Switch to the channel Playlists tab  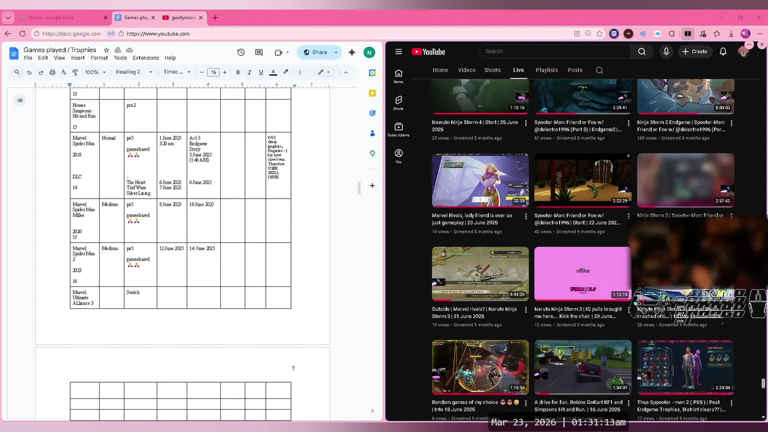tap(547, 70)
